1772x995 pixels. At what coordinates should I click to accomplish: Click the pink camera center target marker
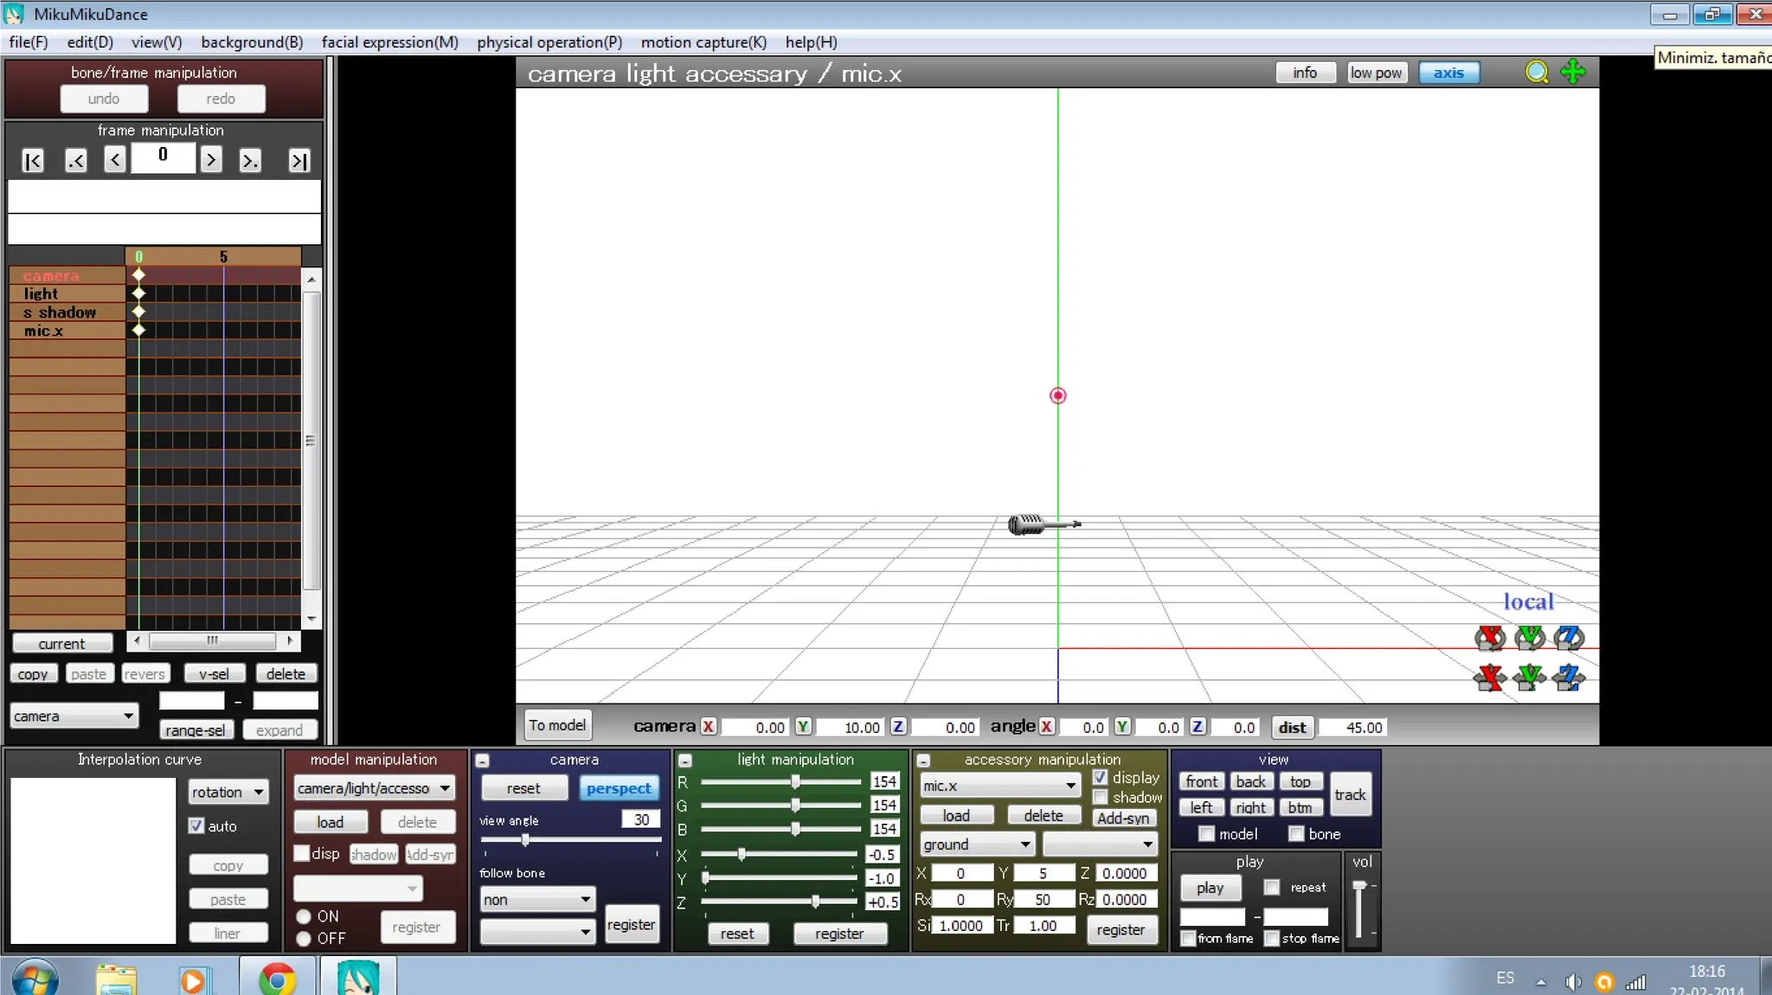click(x=1057, y=396)
